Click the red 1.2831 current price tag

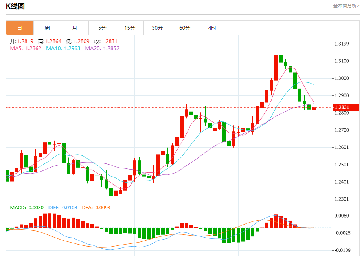[x=346, y=107]
